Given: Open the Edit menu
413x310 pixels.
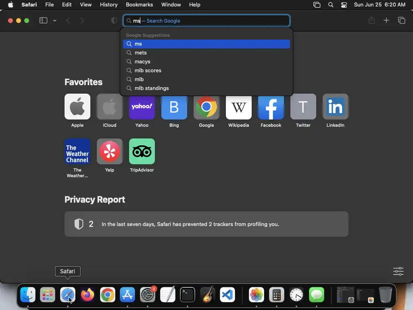Looking at the screenshot, I should pos(67,5).
